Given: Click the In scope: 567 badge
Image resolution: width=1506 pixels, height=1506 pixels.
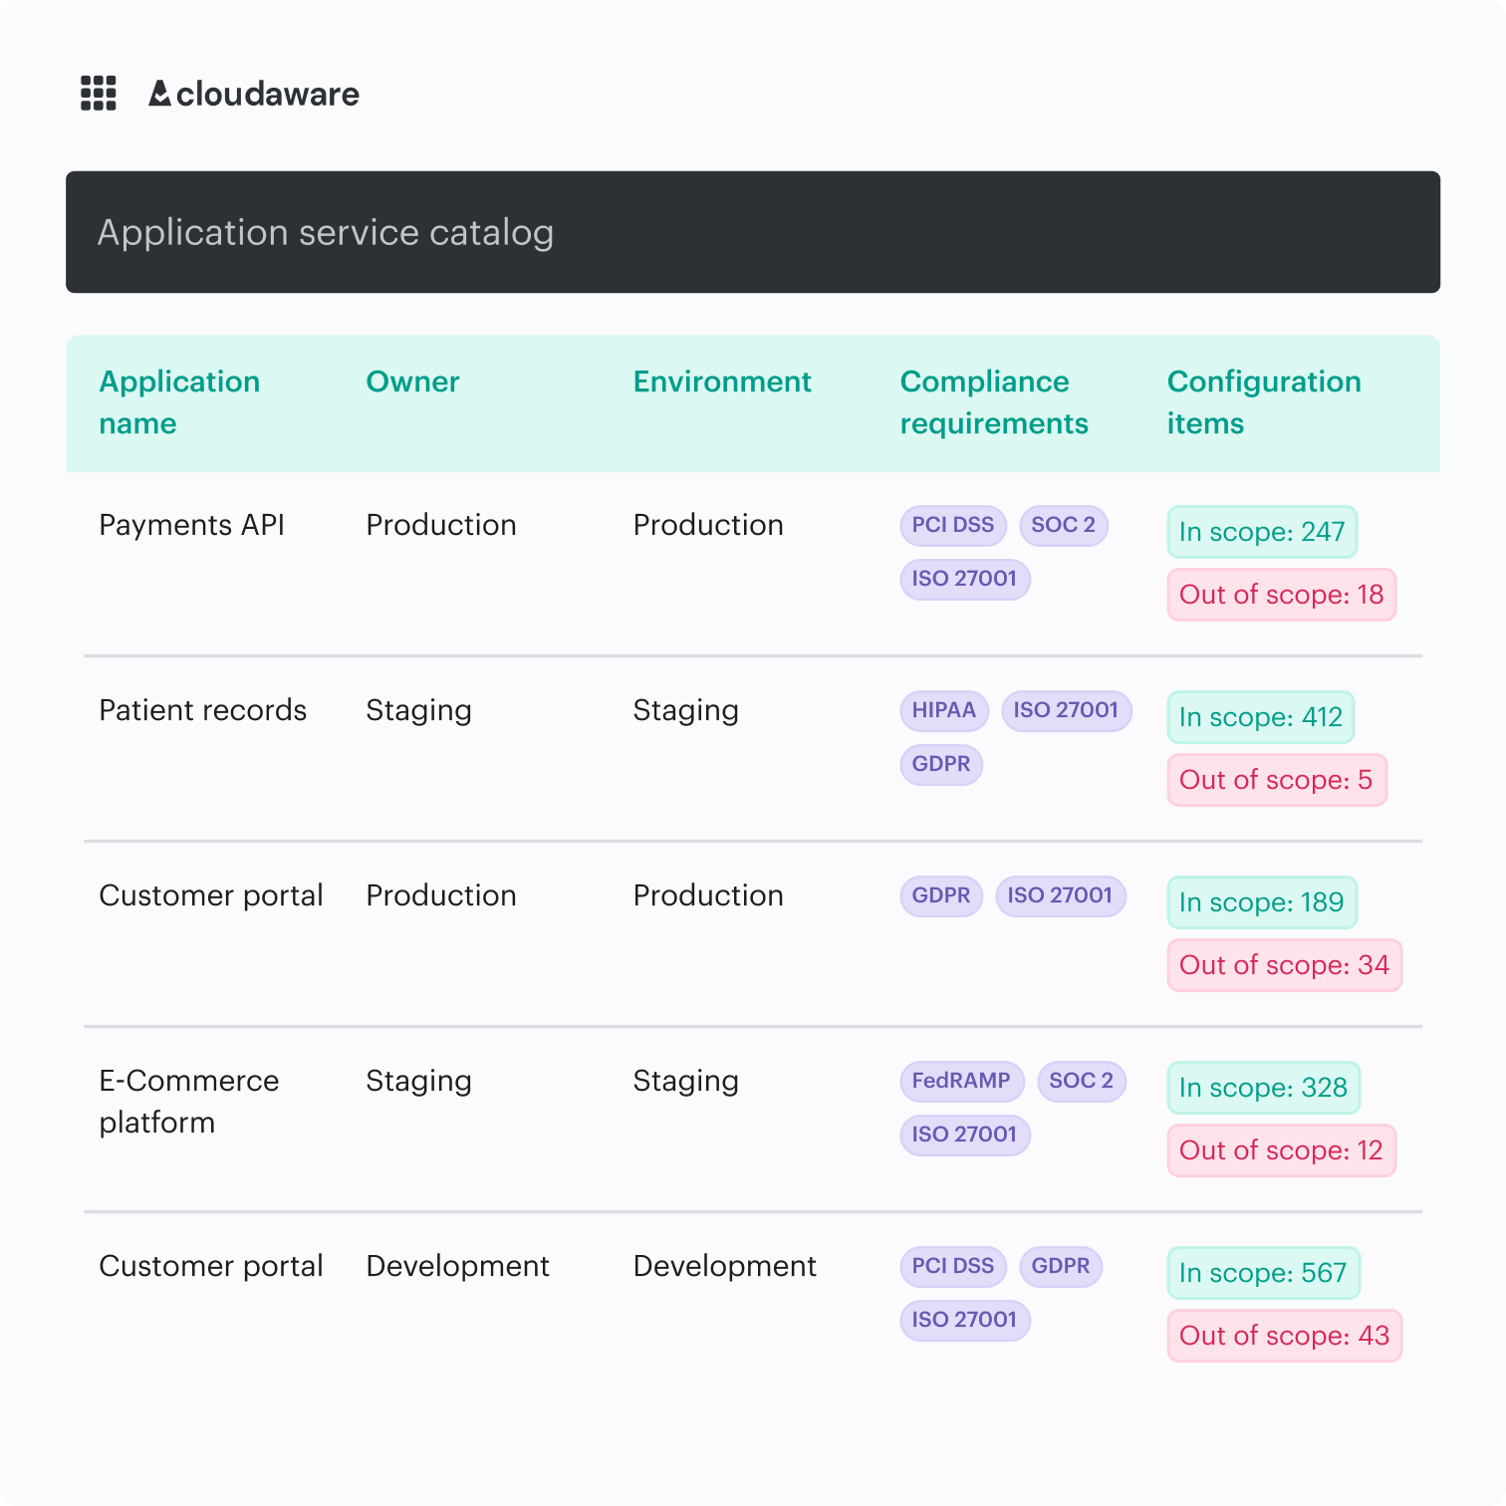Looking at the screenshot, I should [x=1262, y=1273].
